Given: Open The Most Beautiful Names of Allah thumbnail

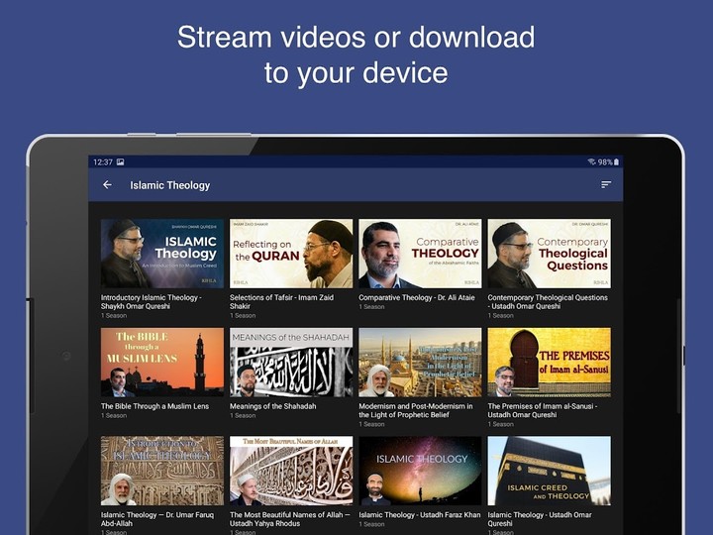Looking at the screenshot, I should tap(291, 471).
